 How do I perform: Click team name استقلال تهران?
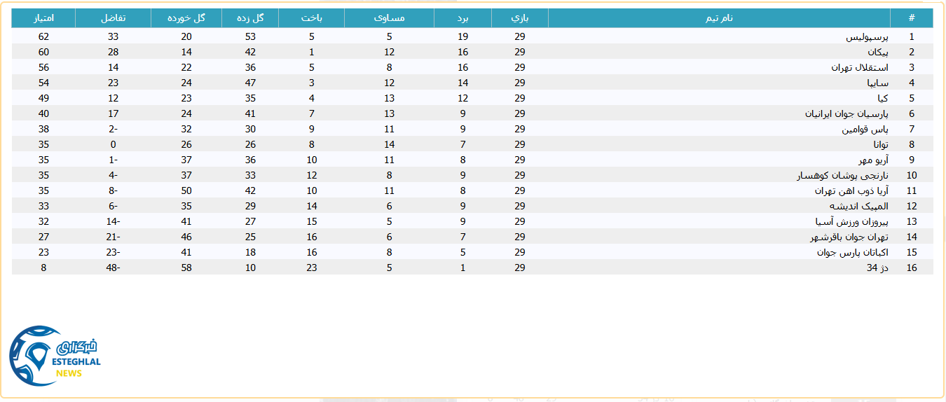pos(860,67)
